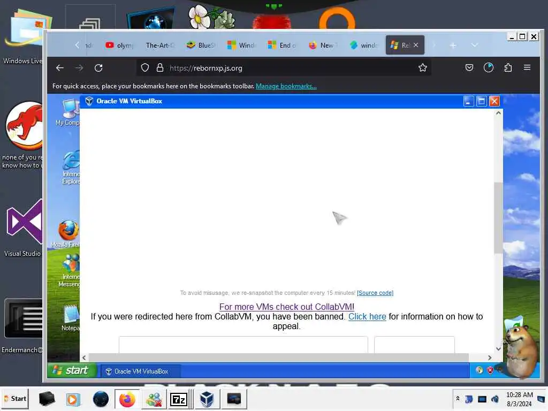Select the Firefox button in host taskbar
Viewport: 548px width, 411px height.
click(x=127, y=399)
